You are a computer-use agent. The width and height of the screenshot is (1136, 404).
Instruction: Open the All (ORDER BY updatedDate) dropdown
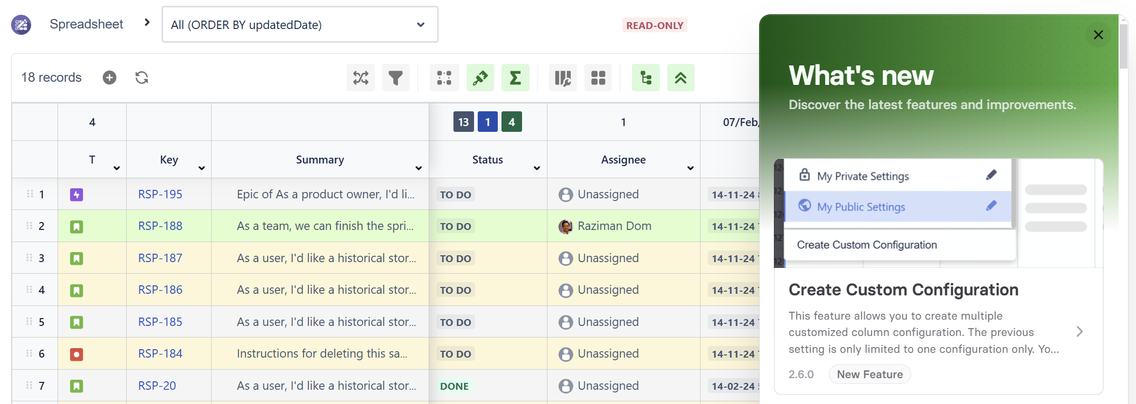300,25
